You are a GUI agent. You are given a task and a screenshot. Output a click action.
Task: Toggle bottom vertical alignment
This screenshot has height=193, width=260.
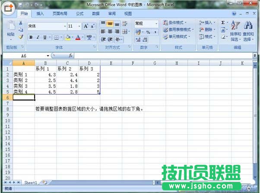[x=117, y=23]
